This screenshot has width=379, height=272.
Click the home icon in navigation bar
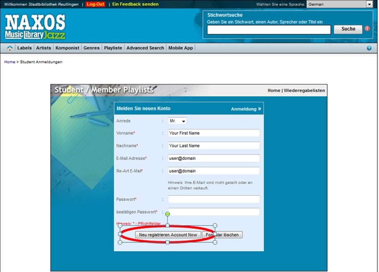(10, 48)
